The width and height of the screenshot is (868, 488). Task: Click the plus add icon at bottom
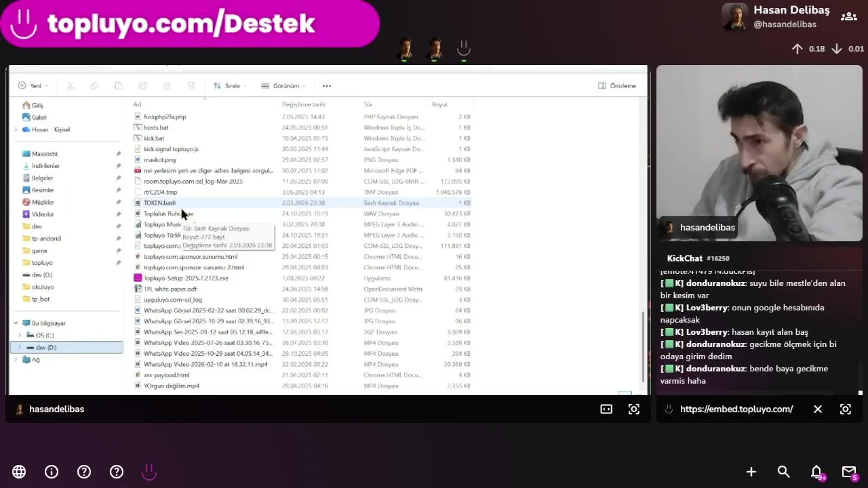[x=751, y=472]
